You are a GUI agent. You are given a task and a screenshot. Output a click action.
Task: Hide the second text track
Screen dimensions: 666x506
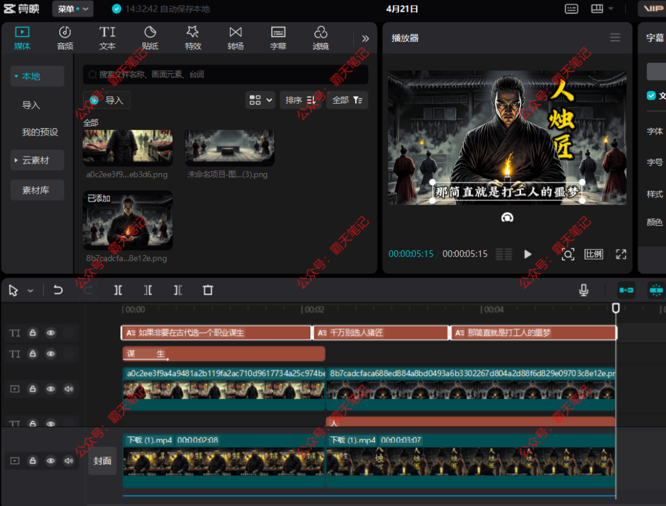tap(51, 353)
